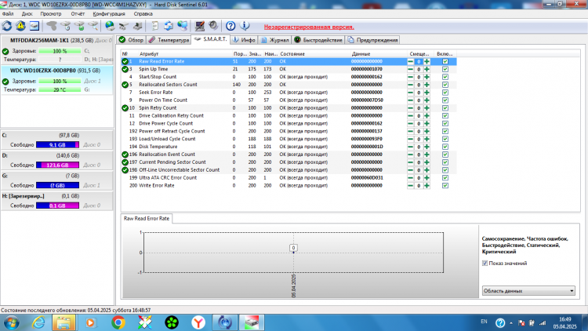Click the blue arrows send report icon
588x331 pixels.
(x=169, y=26)
